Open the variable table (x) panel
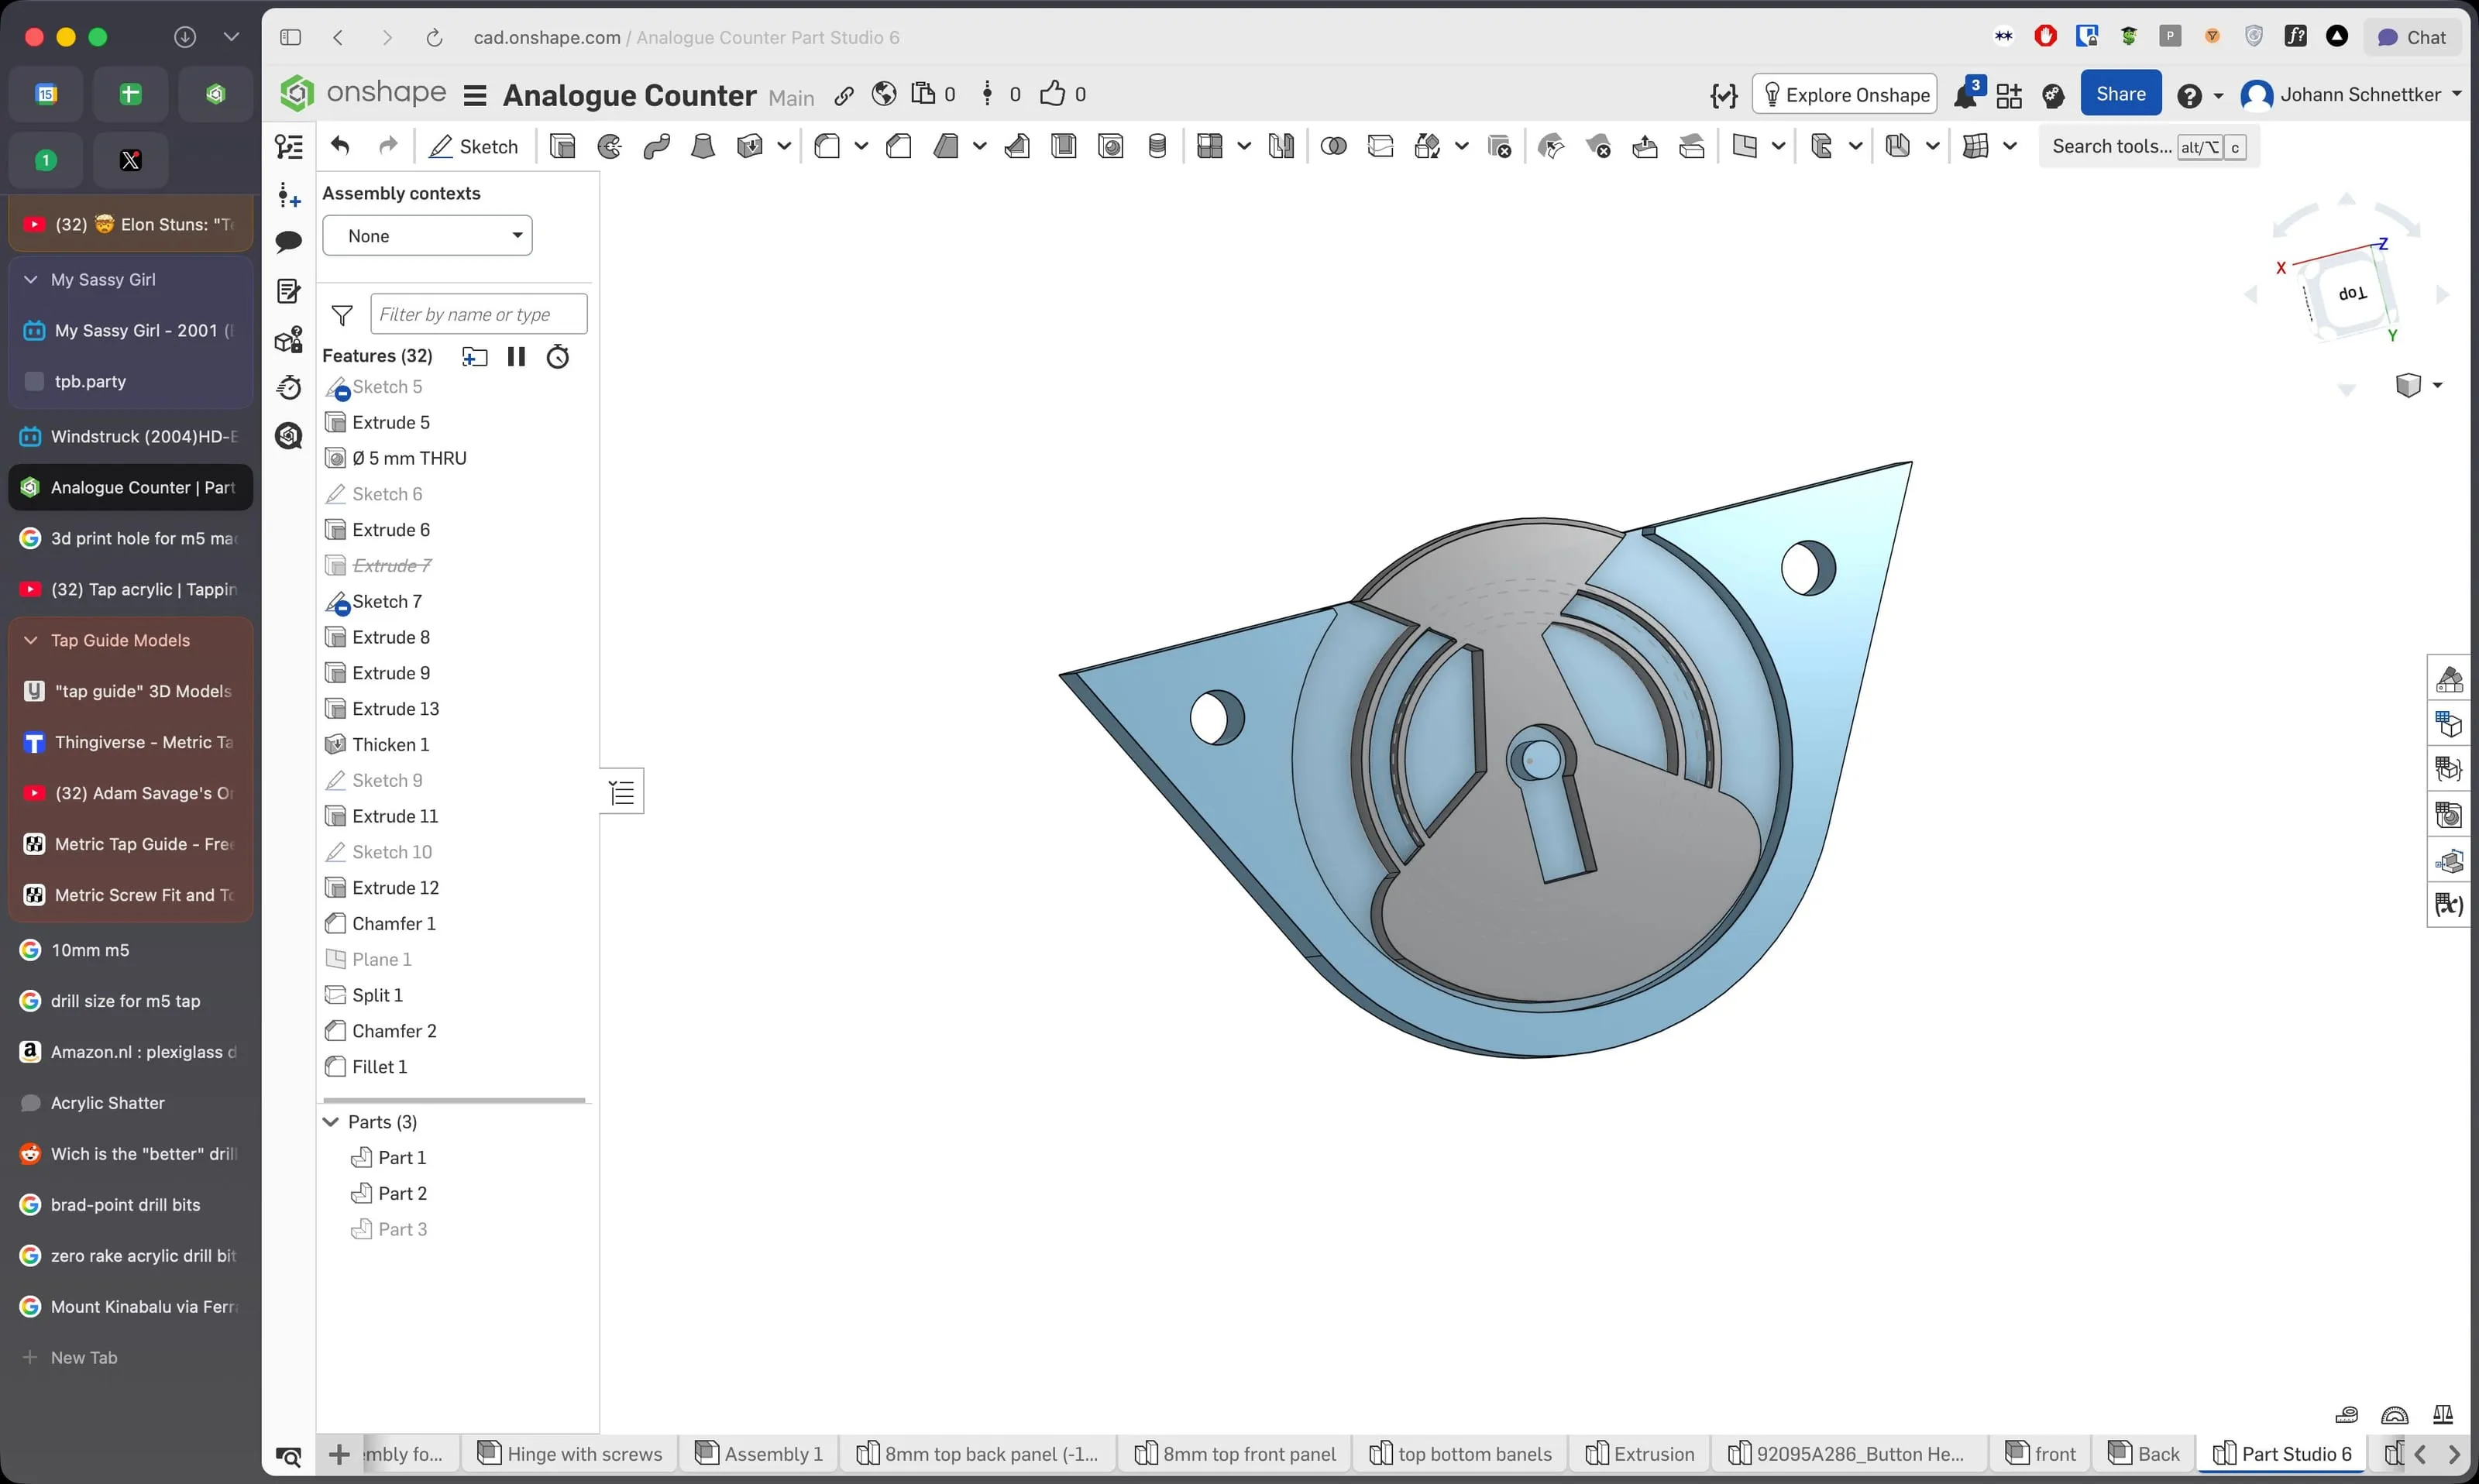2479x1484 pixels. pyautogui.click(x=2449, y=905)
